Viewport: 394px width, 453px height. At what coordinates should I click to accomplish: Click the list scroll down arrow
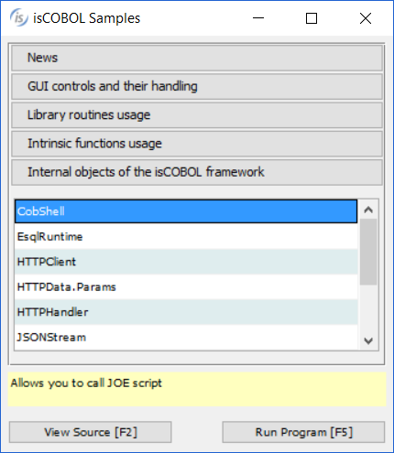(x=368, y=340)
